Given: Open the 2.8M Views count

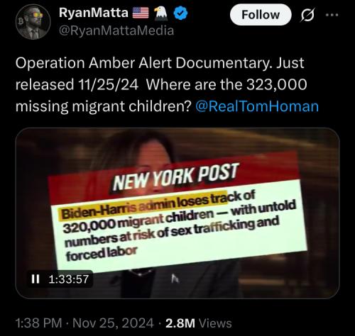Looking at the screenshot, I should click(x=199, y=323).
